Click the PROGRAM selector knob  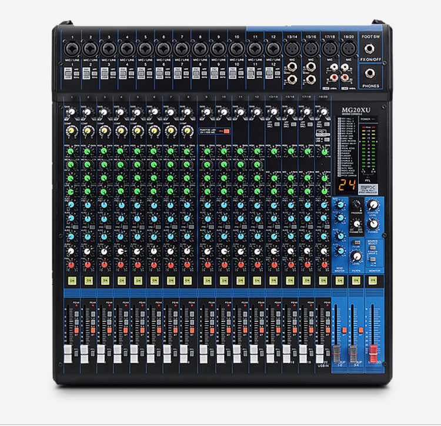coord(356,204)
